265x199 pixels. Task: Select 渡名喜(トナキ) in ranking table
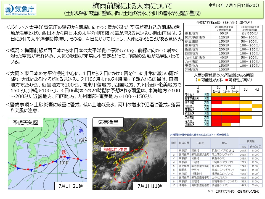coord(220,185)
